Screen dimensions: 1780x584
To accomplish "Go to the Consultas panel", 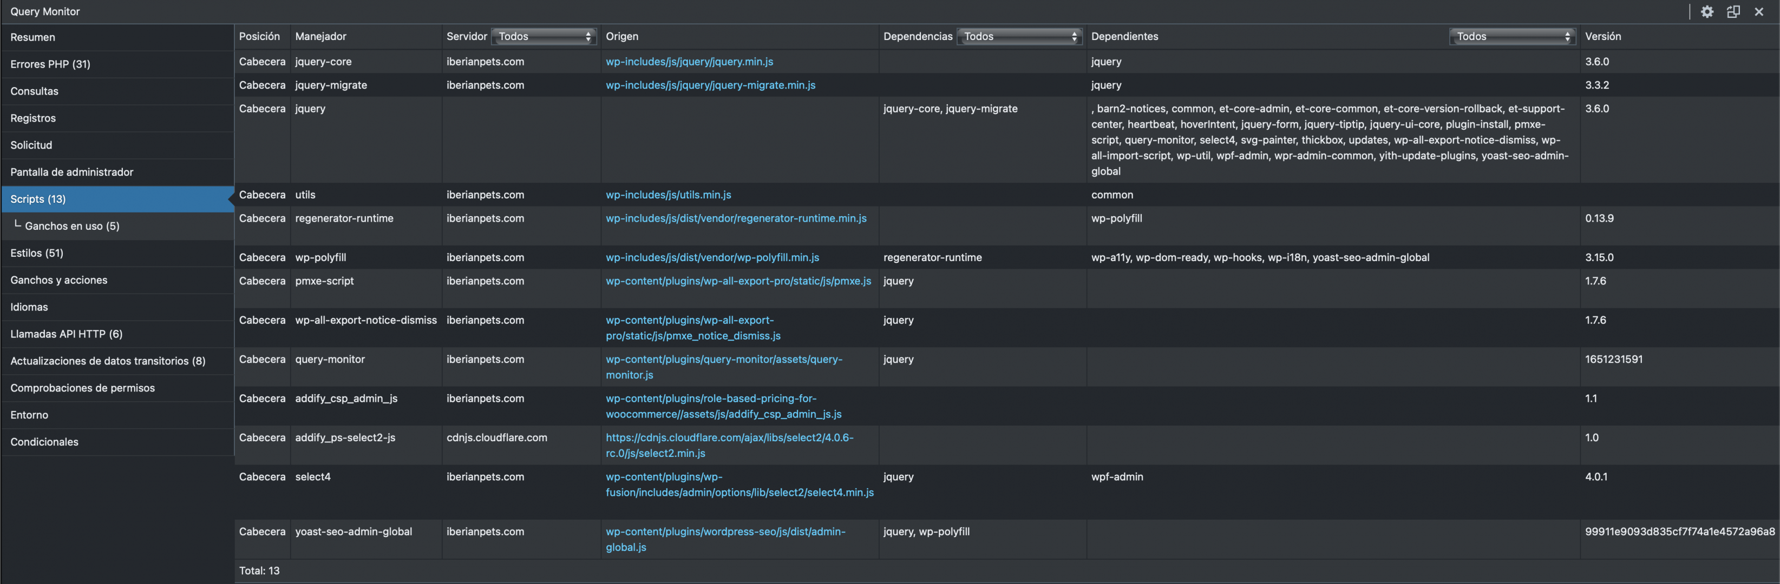I will (x=117, y=91).
